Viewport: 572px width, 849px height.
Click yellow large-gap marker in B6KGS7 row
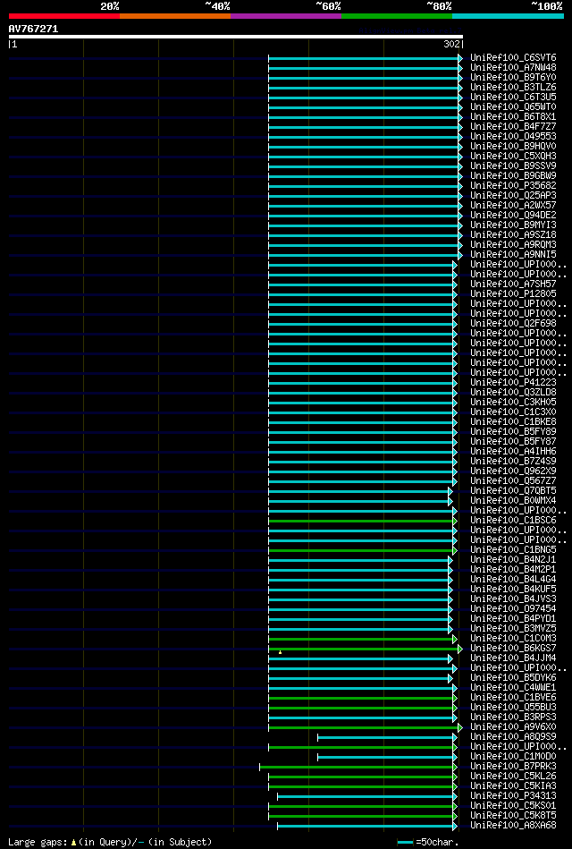click(280, 652)
